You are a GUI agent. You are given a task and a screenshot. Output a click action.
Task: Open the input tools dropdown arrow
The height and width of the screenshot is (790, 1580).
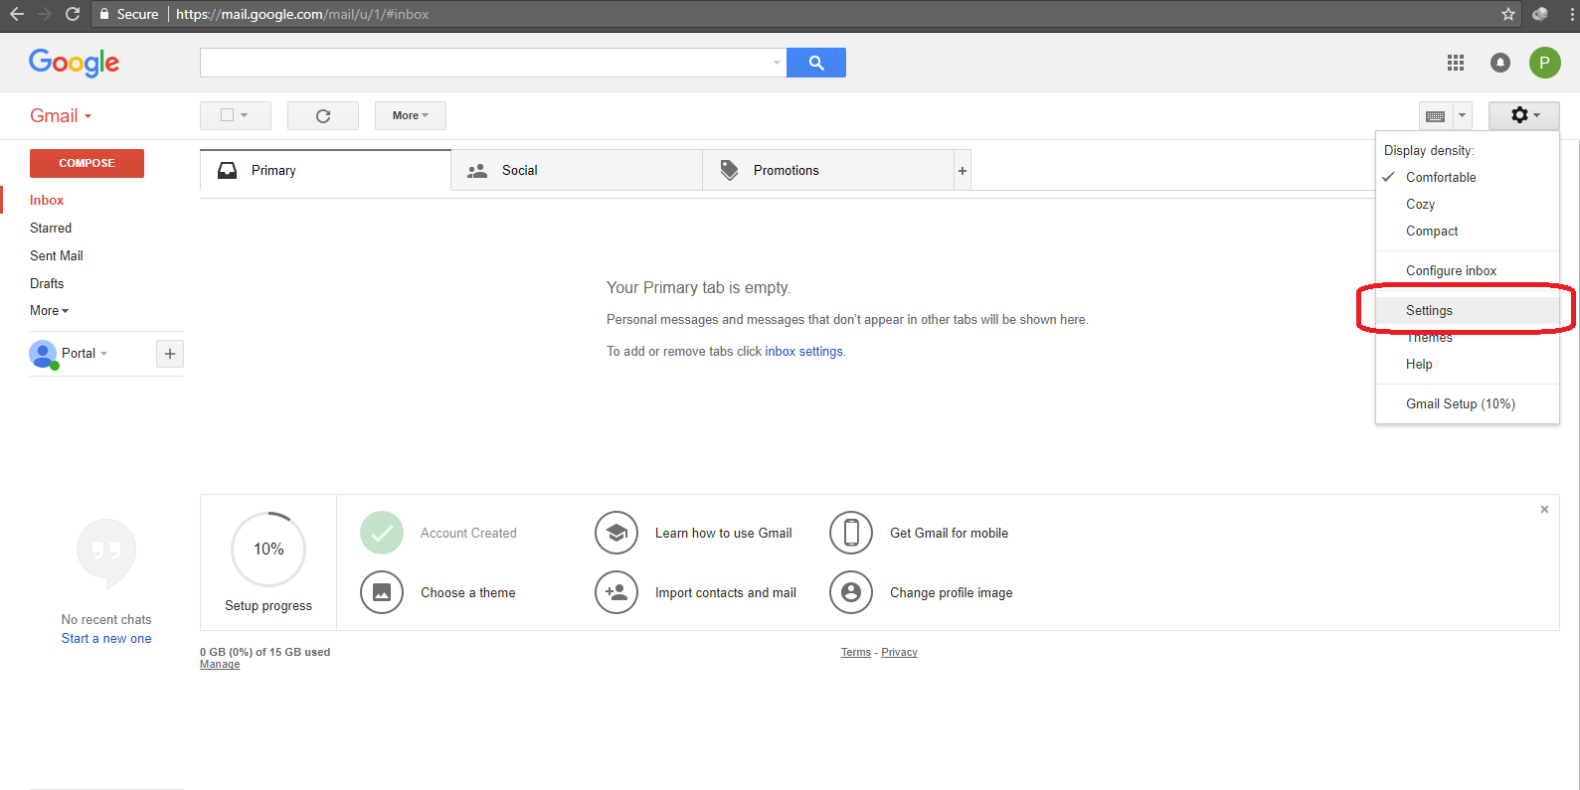[x=1463, y=115]
